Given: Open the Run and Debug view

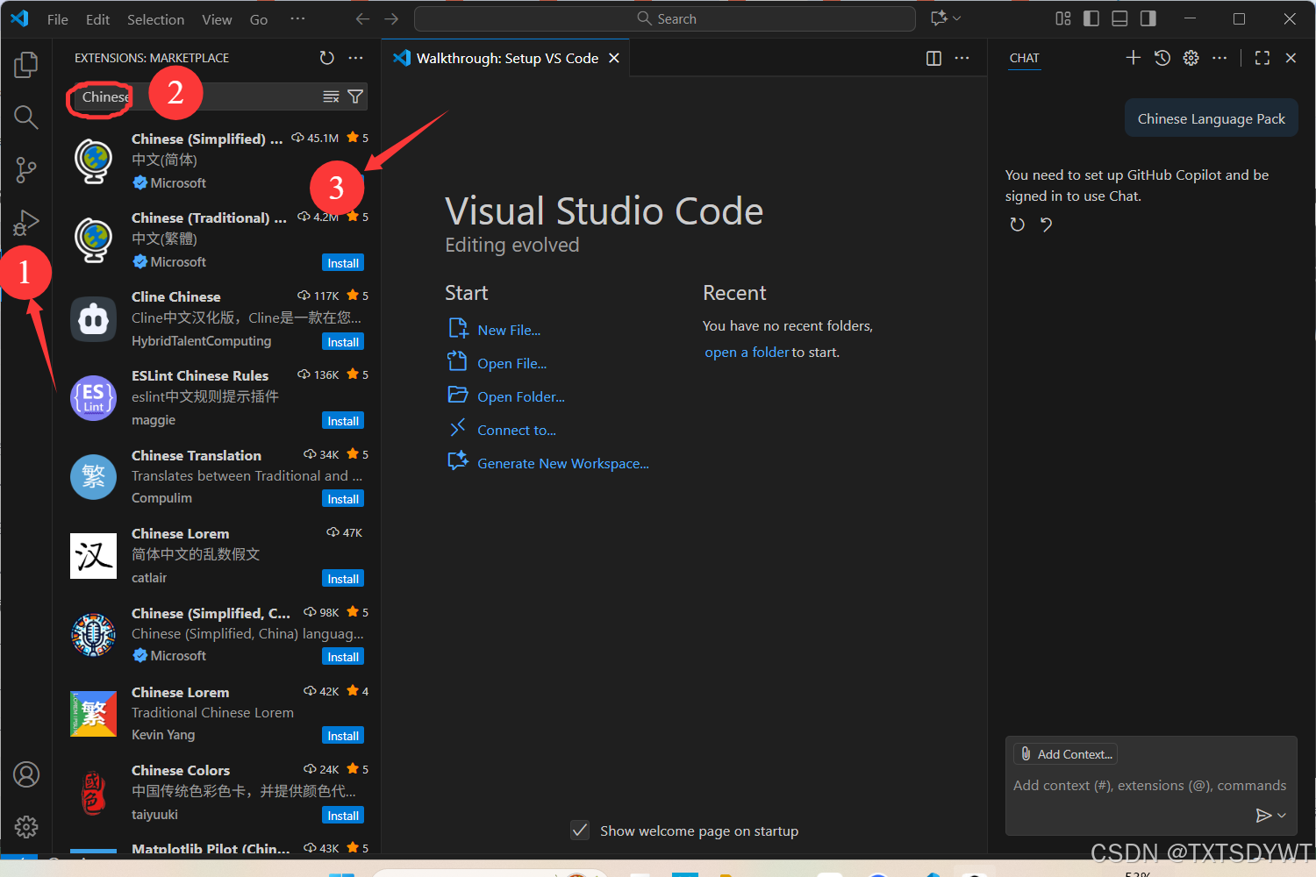Looking at the screenshot, I should click(x=26, y=223).
